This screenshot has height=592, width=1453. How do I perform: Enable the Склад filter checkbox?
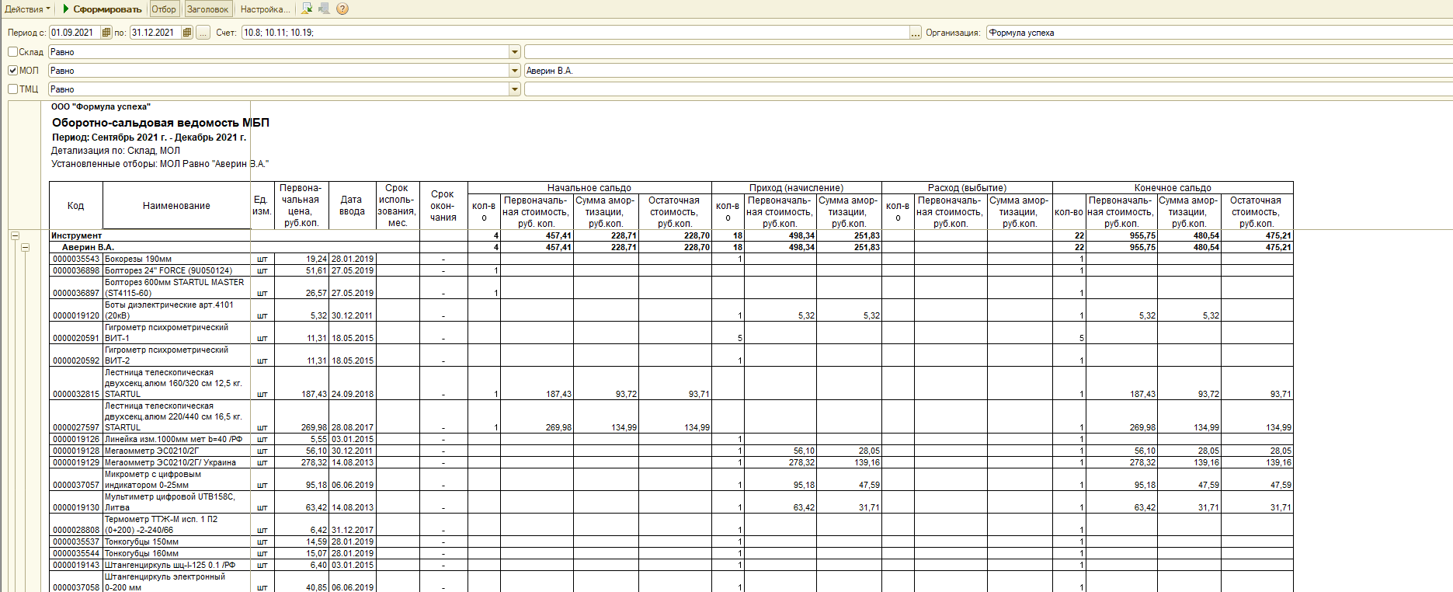tap(13, 52)
